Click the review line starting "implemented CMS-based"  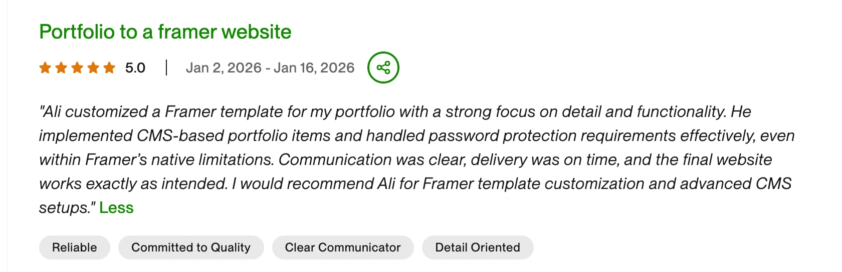(416, 135)
